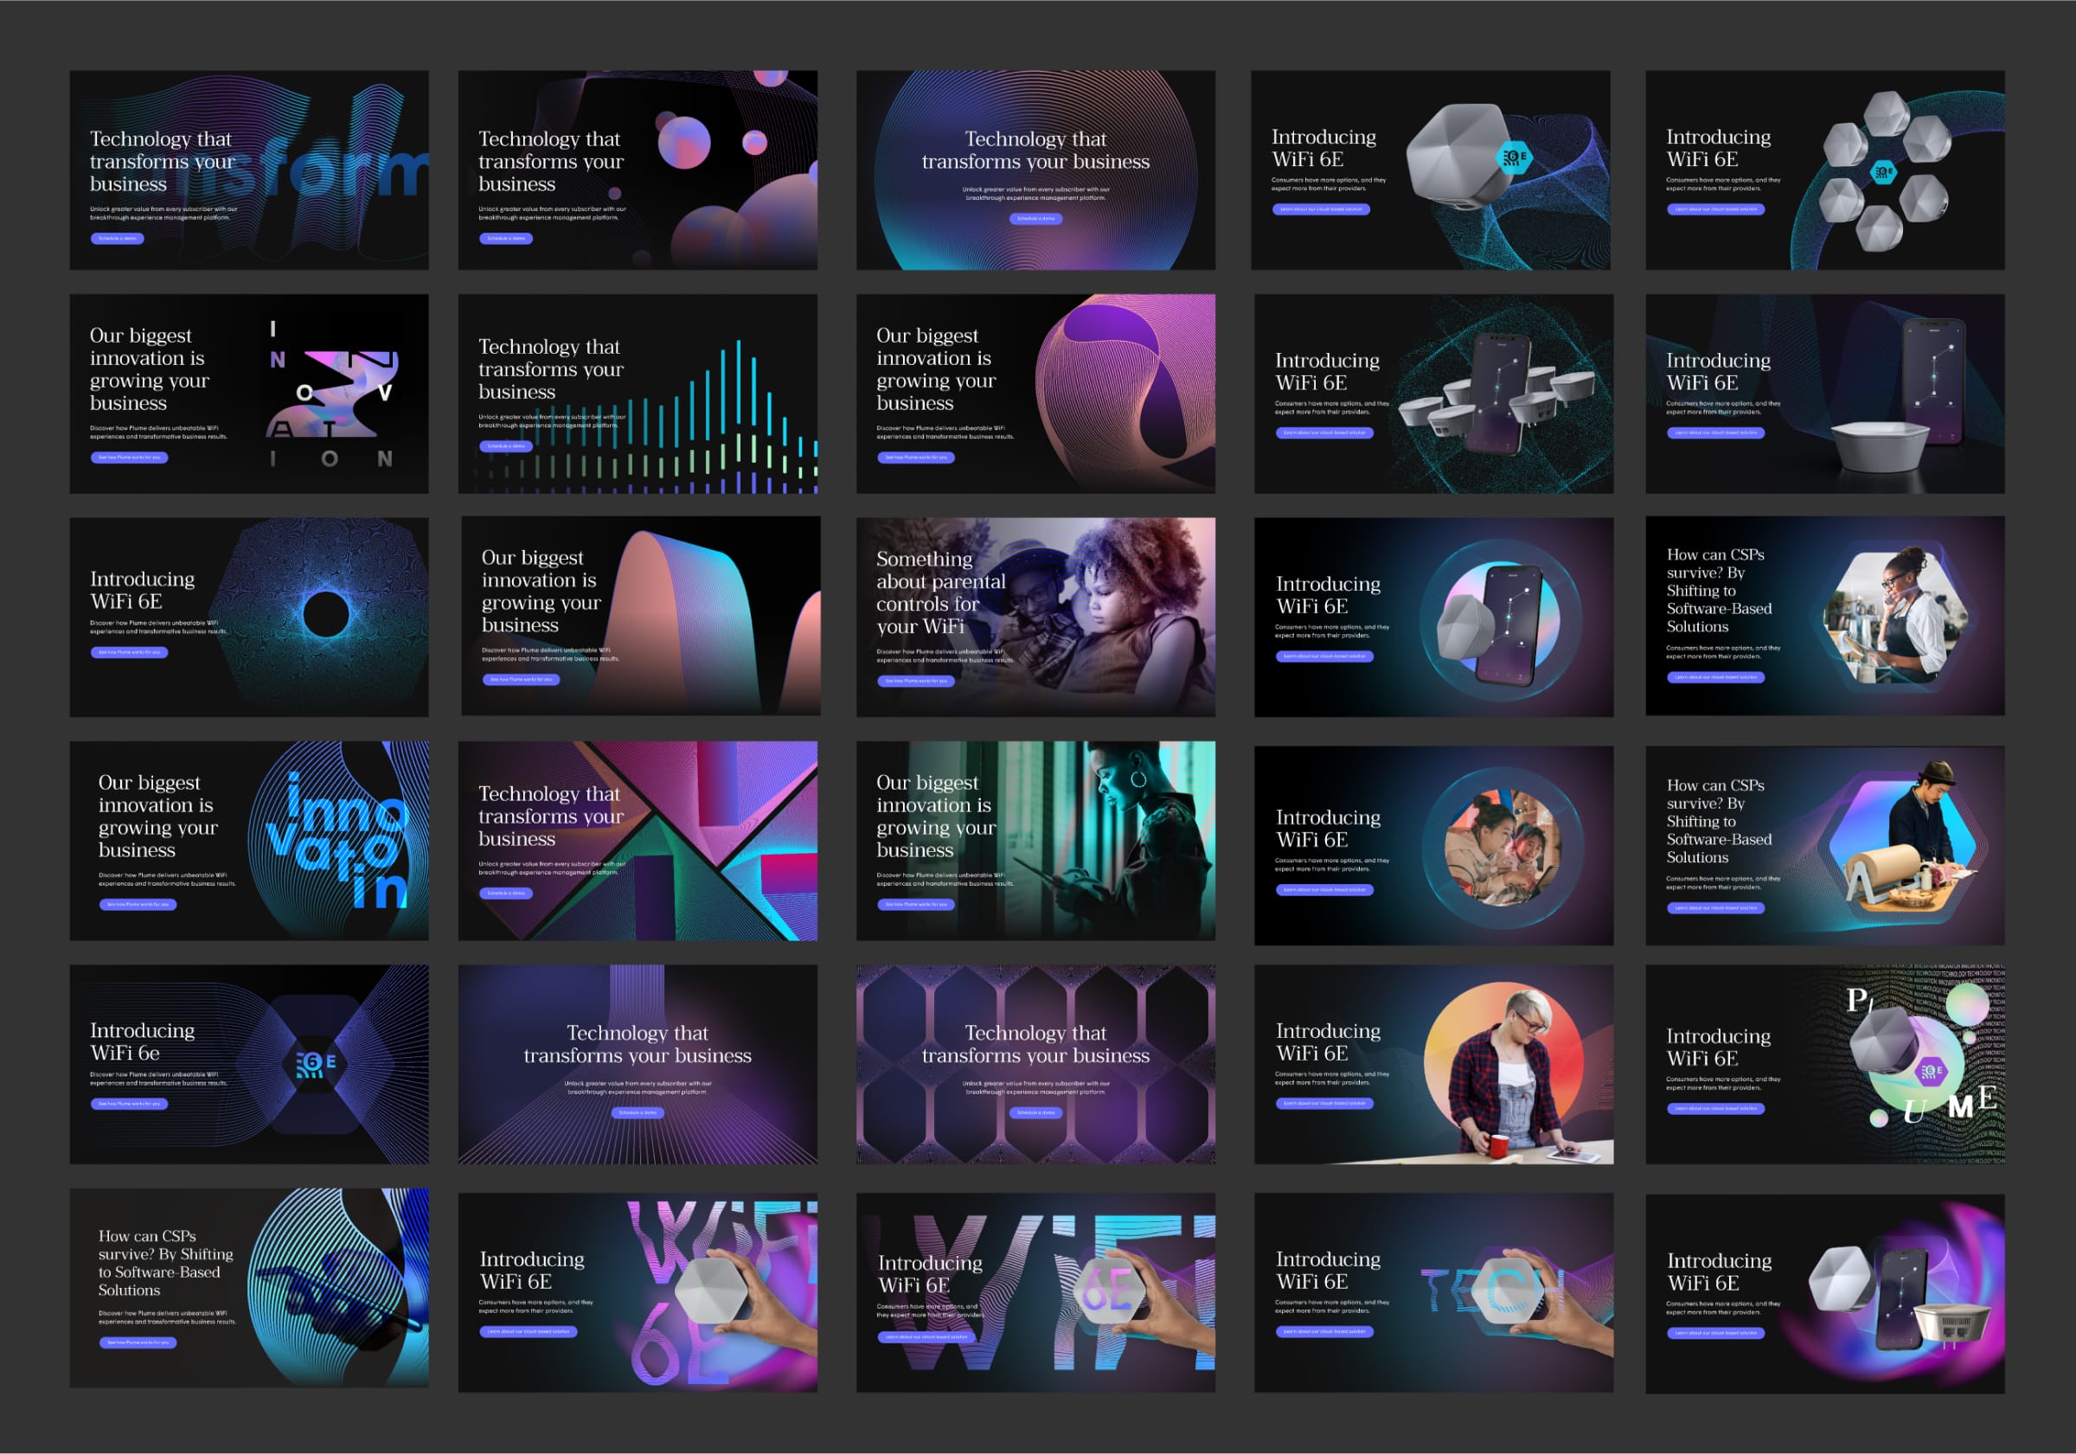Click the circular photo of two women laughing

pyautogui.click(x=1502, y=848)
